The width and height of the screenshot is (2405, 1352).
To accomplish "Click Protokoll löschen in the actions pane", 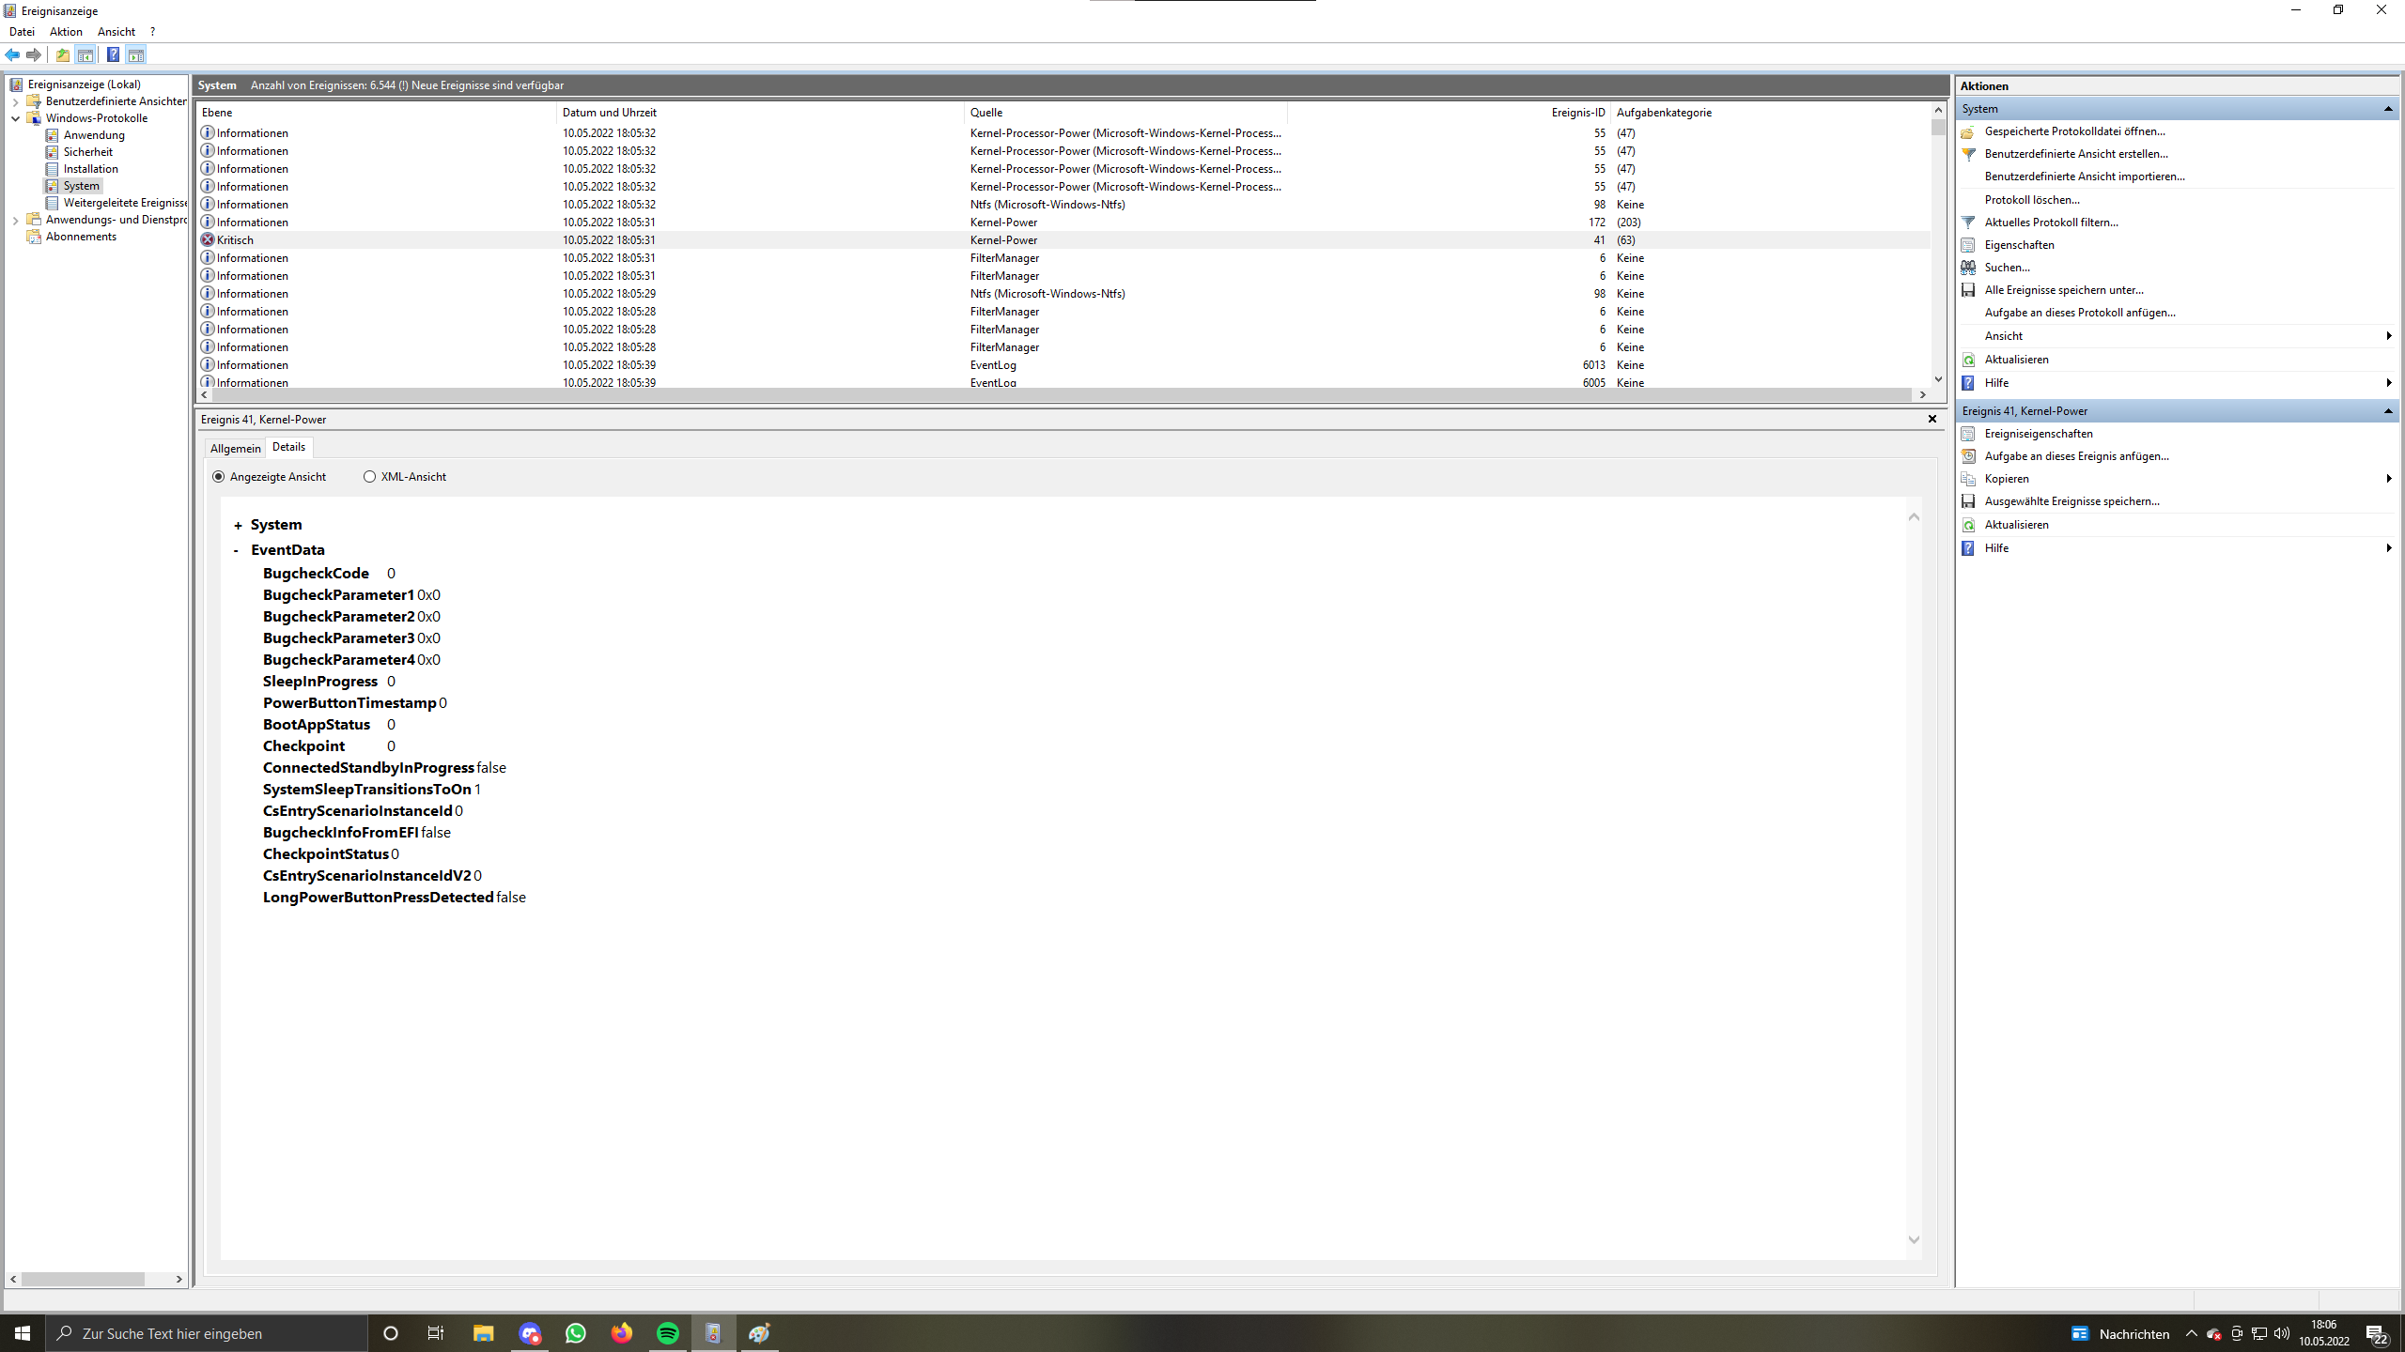I will (x=2031, y=200).
